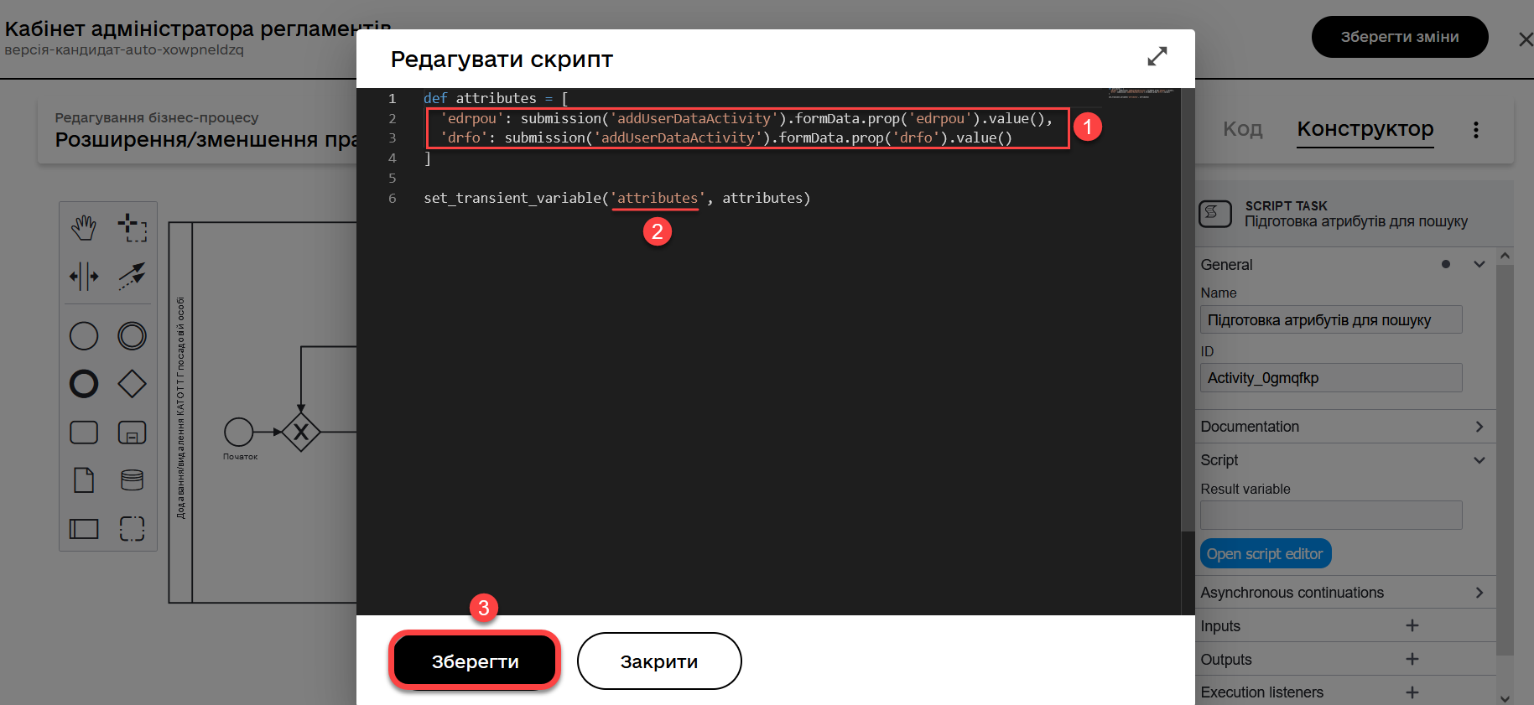Screen dimensions: 1534x705
Task: Click the set_transient_variable code line
Action: pyautogui.click(x=617, y=198)
